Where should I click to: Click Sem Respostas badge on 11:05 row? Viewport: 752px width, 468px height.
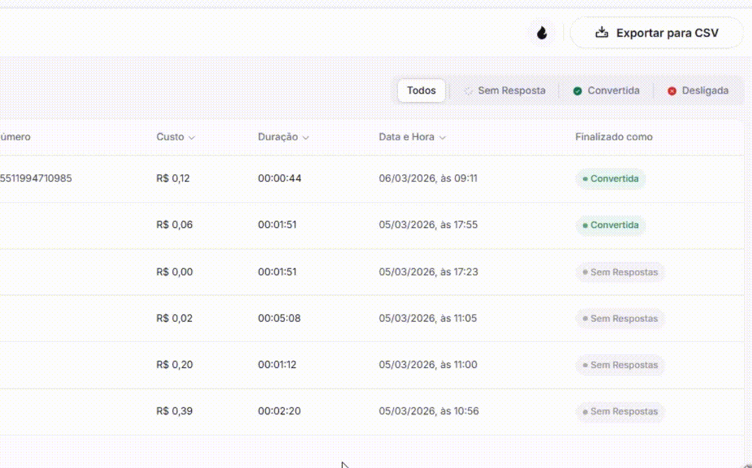620,318
